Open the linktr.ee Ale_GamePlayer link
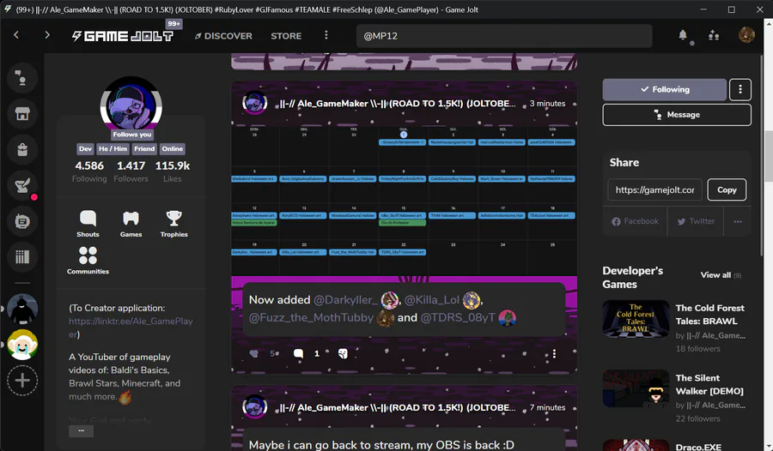 (x=131, y=328)
